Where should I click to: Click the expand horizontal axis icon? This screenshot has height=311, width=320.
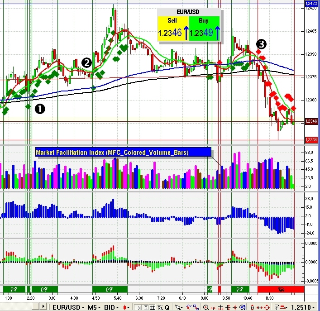click(x=220, y=307)
